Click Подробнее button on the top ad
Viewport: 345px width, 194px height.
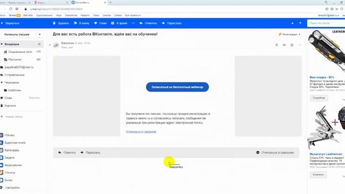point(319,98)
